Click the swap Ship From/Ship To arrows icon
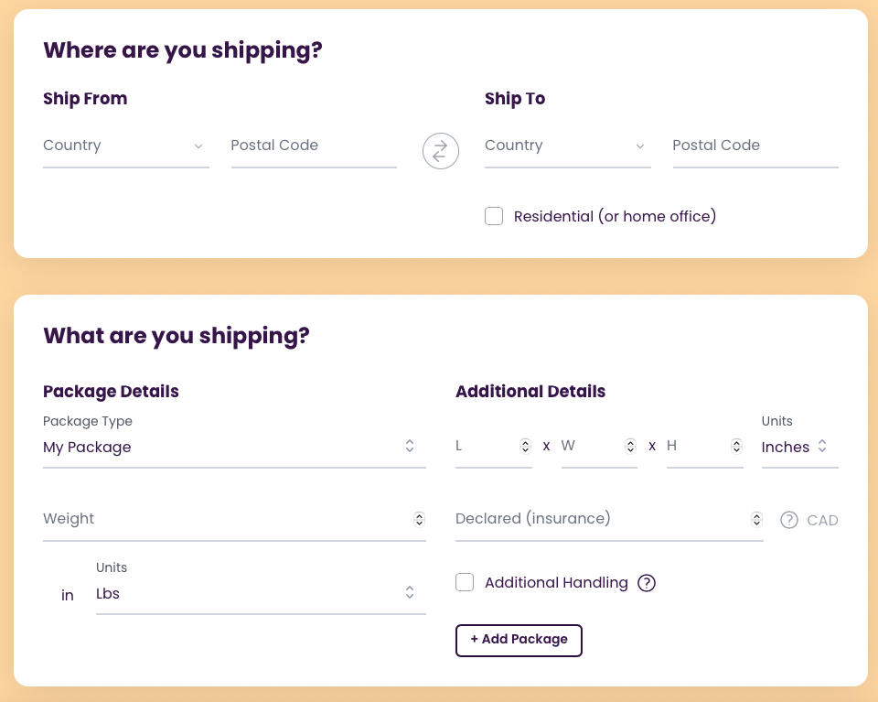The image size is (878, 702). click(x=441, y=150)
